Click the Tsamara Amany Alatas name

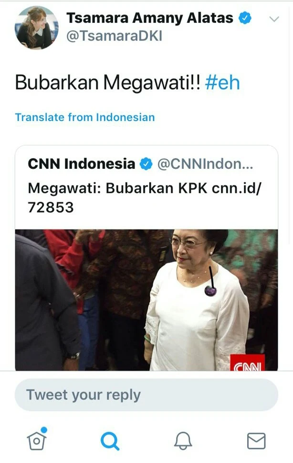coord(149,18)
